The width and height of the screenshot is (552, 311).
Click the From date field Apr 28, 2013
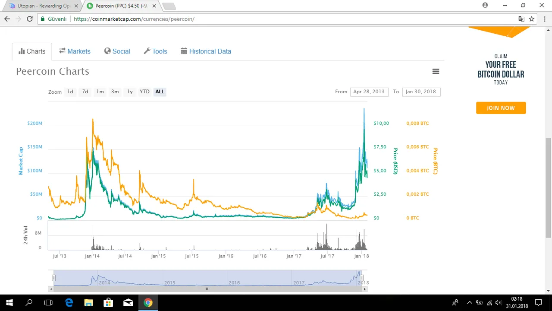coord(369,92)
